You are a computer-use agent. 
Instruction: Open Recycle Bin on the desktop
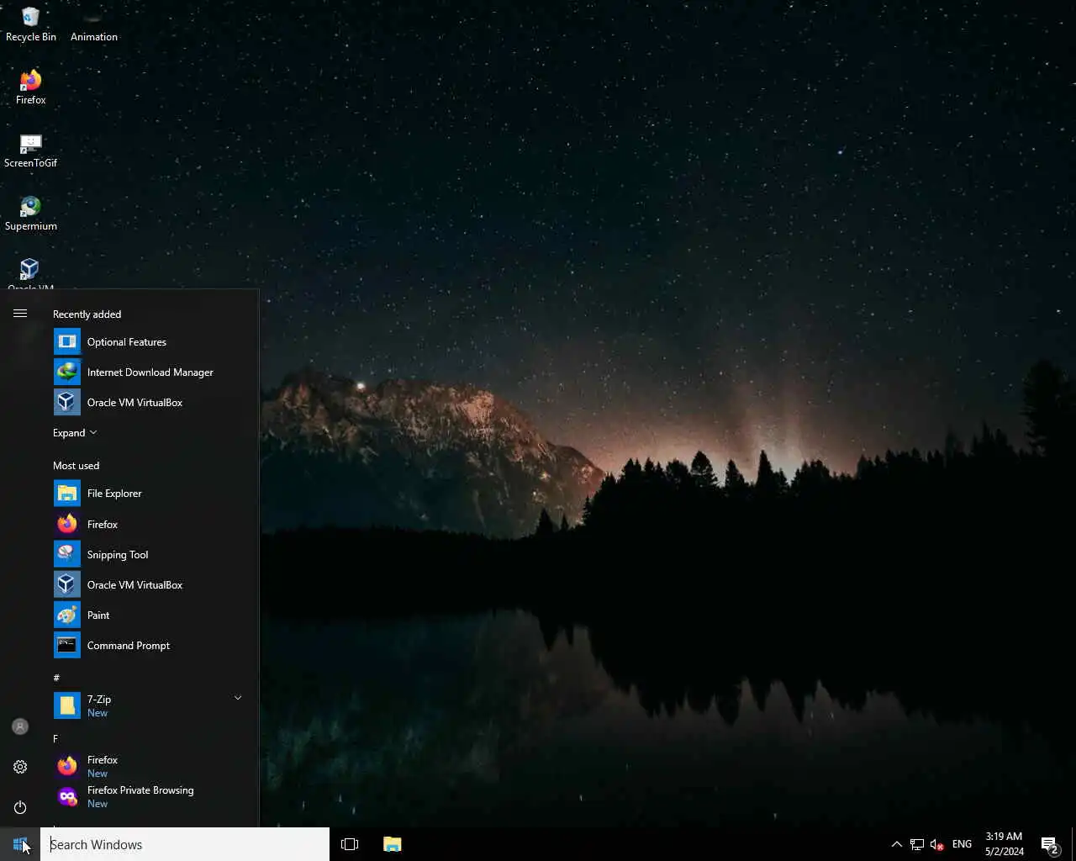[x=30, y=24]
